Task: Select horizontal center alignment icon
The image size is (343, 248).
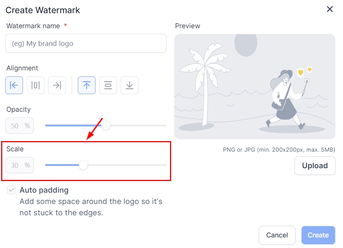Action: tap(36, 85)
